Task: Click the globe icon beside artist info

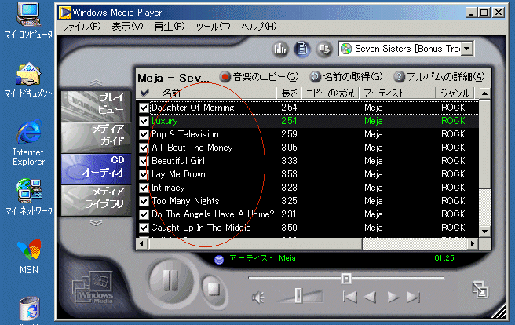Action: coord(219,260)
